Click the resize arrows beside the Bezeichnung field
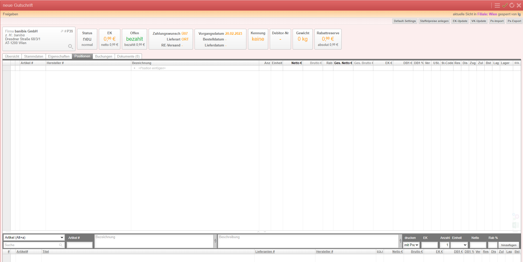The height and width of the screenshot is (262, 523). coord(215,241)
